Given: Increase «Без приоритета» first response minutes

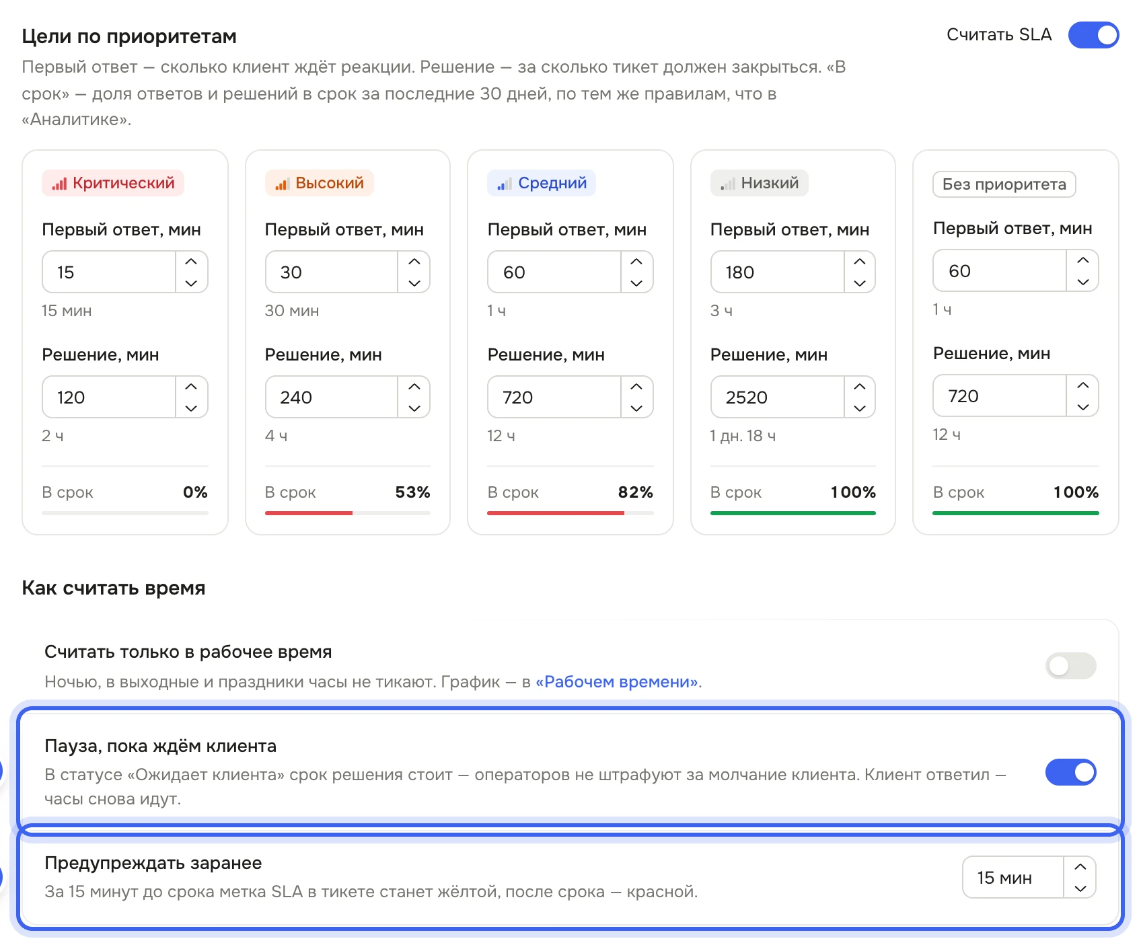Looking at the screenshot, I should click(x=1083, y=260).
